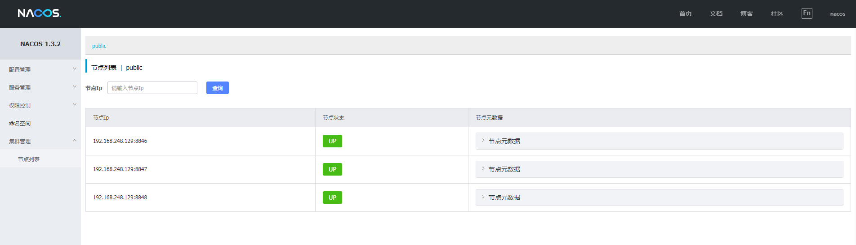This screenshot has width=856, height=245.
Task: Expand the 权限控制 menu
Action: click(40, 105)
